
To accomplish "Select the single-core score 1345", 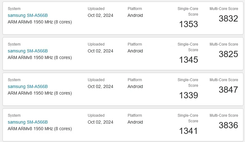I will pyautogui.click(x=189, y=60).
